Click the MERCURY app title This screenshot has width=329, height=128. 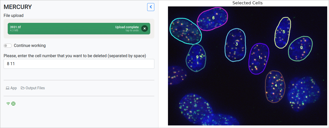[18, 7]
